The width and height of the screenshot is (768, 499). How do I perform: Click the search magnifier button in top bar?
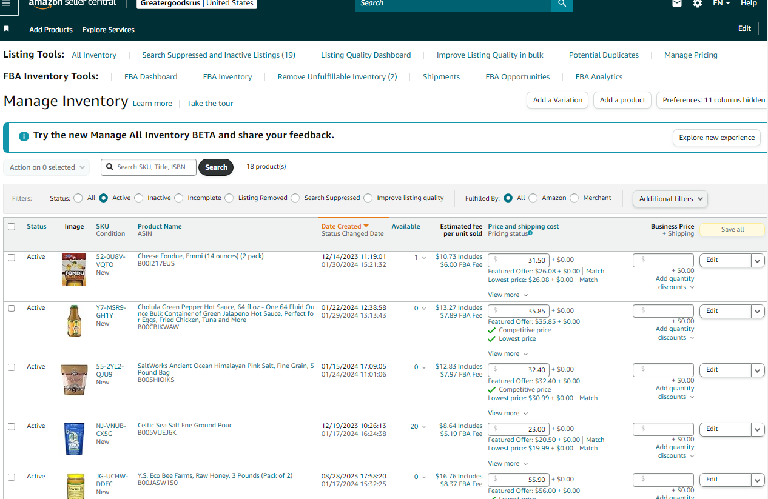(562, 4)
